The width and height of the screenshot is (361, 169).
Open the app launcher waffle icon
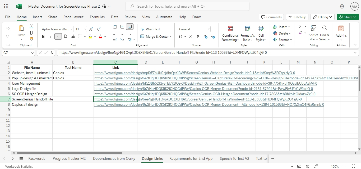tap(6, 6)
